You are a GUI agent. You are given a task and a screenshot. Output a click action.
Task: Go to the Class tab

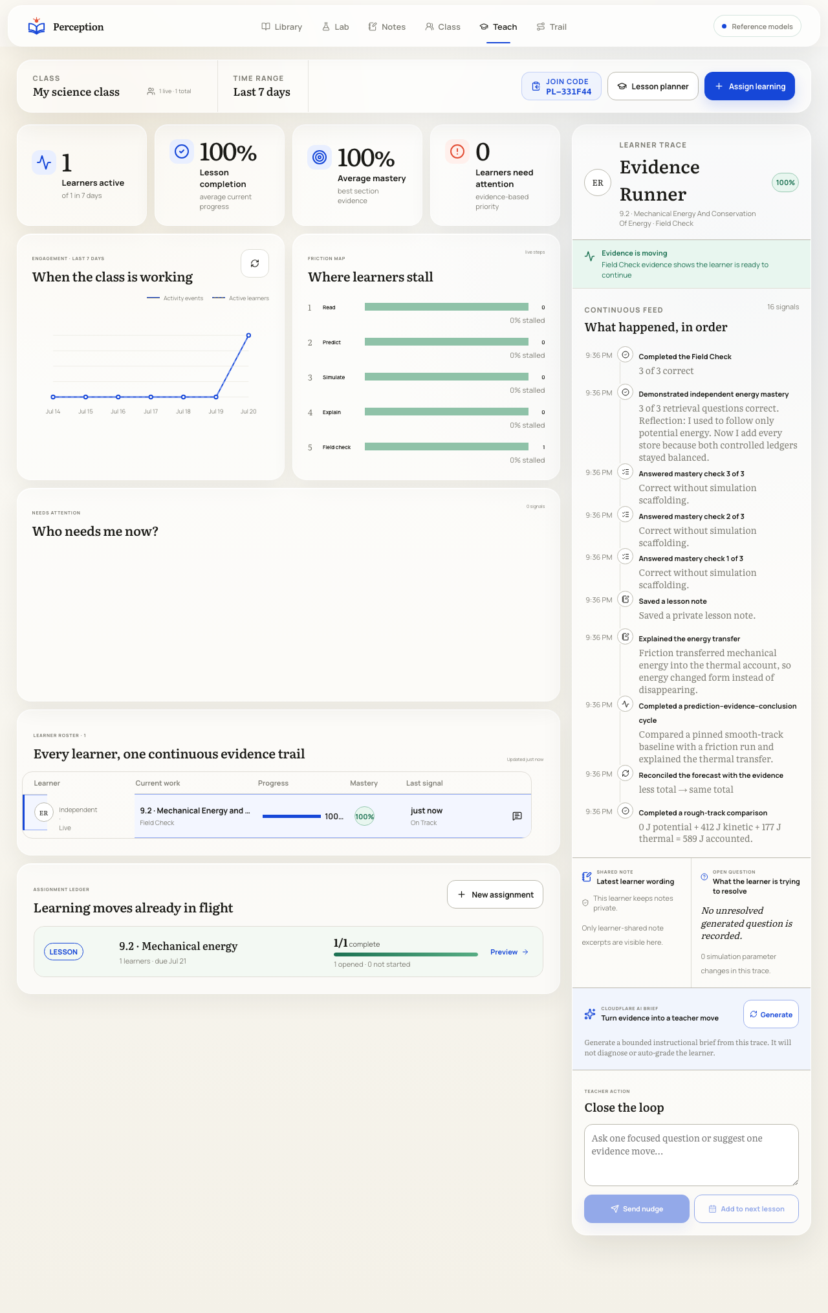442,27
